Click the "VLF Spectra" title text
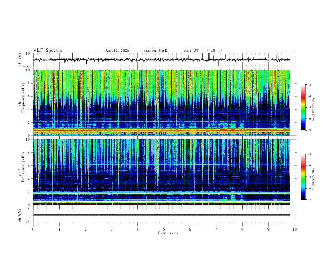The height and width of the screenshot is (257, 332). pos(47,50)
